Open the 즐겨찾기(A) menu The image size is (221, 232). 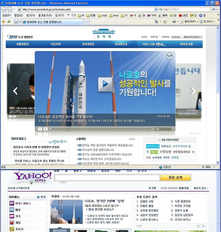click(x=45, y=15)
